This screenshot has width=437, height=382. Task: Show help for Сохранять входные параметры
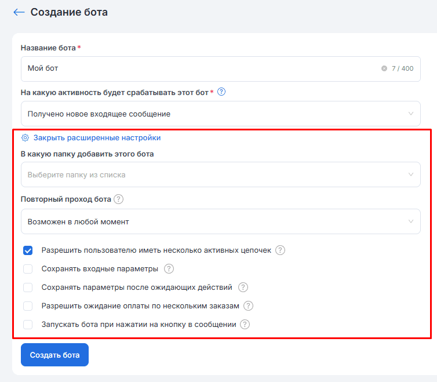point(169,269)
